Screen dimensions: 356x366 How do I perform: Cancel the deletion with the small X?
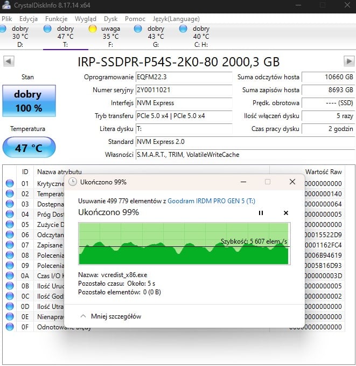click(x=286, y=213)
